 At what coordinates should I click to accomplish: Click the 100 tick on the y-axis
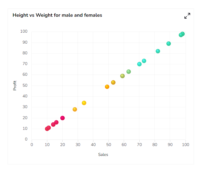coord(24,32)
